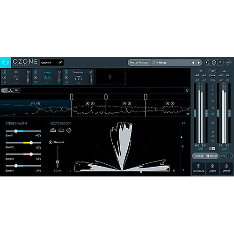Solo the EQ module
This screenshot has height=234, width=234.
(x=4, y=77)
